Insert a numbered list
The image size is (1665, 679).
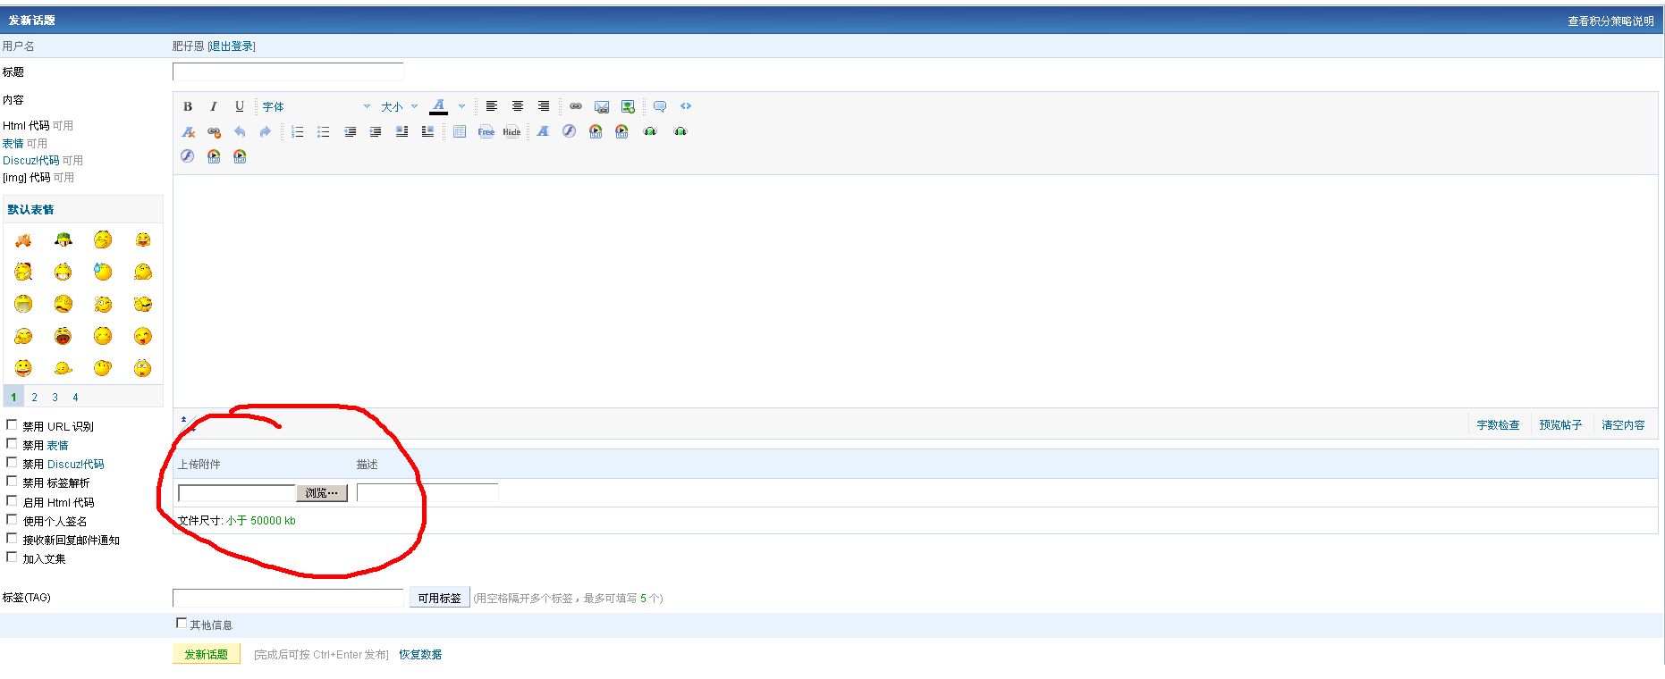(298, 131)
